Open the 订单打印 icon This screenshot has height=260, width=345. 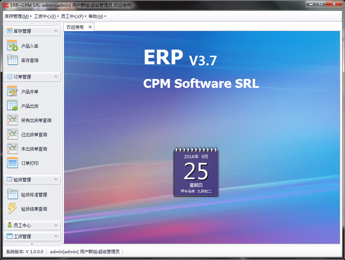[x=12, y=163]
